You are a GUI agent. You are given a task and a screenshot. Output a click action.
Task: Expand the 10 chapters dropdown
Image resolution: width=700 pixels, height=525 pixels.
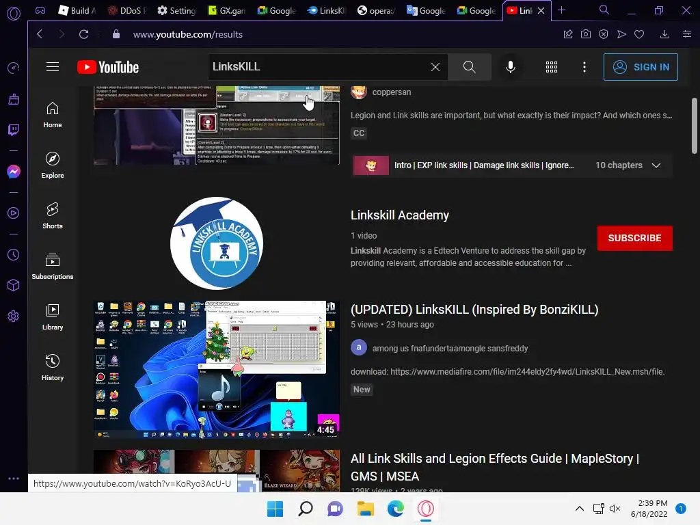[x=656, y=165]
